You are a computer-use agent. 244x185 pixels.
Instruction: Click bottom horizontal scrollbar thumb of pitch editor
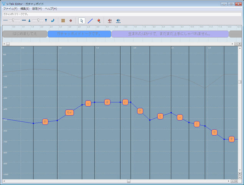[129, 181]
